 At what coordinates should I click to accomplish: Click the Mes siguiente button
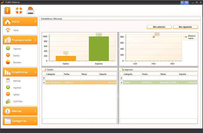(185, 27)
